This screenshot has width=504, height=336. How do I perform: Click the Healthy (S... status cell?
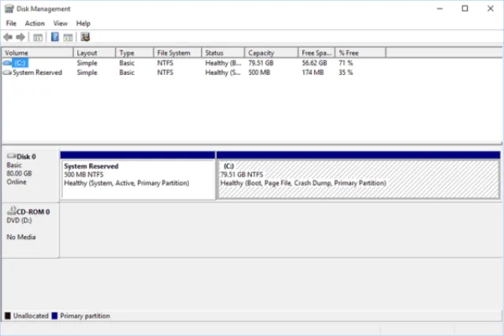(x=223, y=72)
